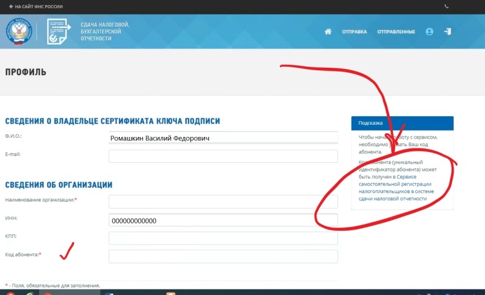Image resolution: width=485 pixels, height=295 pixels.
Task: Focus the E-mail input field
Action: pyautogui.click(x=223, y=156)
